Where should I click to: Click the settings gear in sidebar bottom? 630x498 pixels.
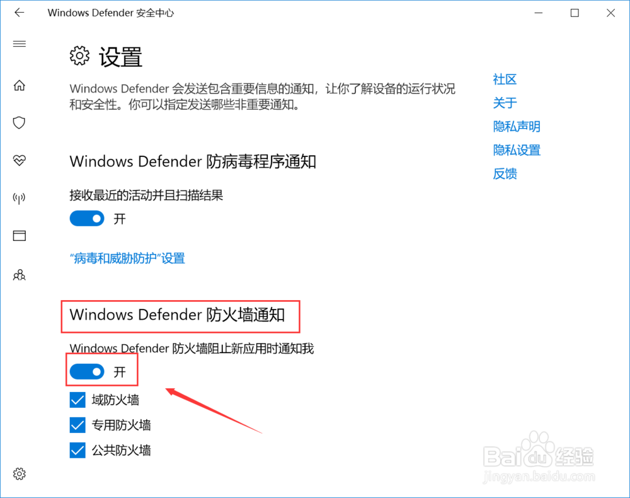pyautogui.click(x=20, y=474)
